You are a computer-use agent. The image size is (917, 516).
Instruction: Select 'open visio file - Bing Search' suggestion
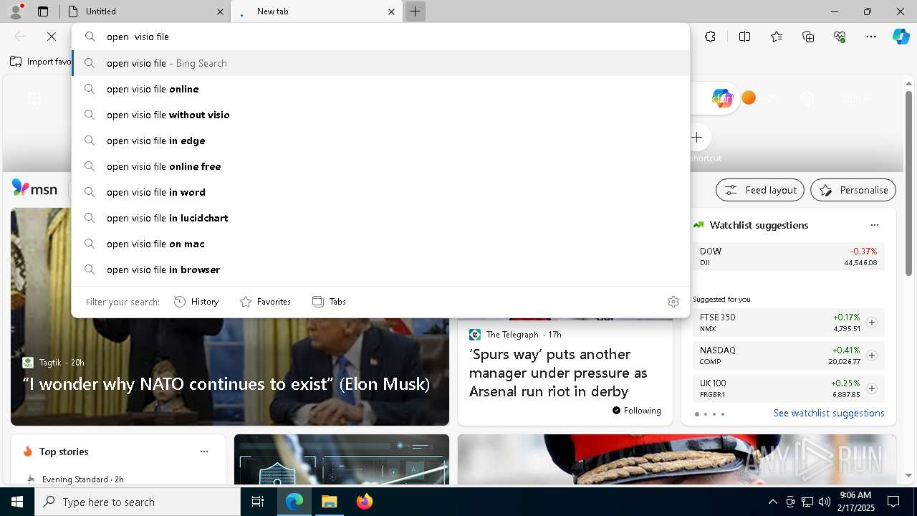(x=381, y=63)
